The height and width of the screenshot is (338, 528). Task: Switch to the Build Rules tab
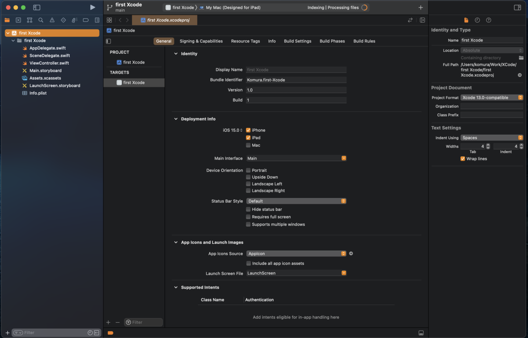click(364, 41)
